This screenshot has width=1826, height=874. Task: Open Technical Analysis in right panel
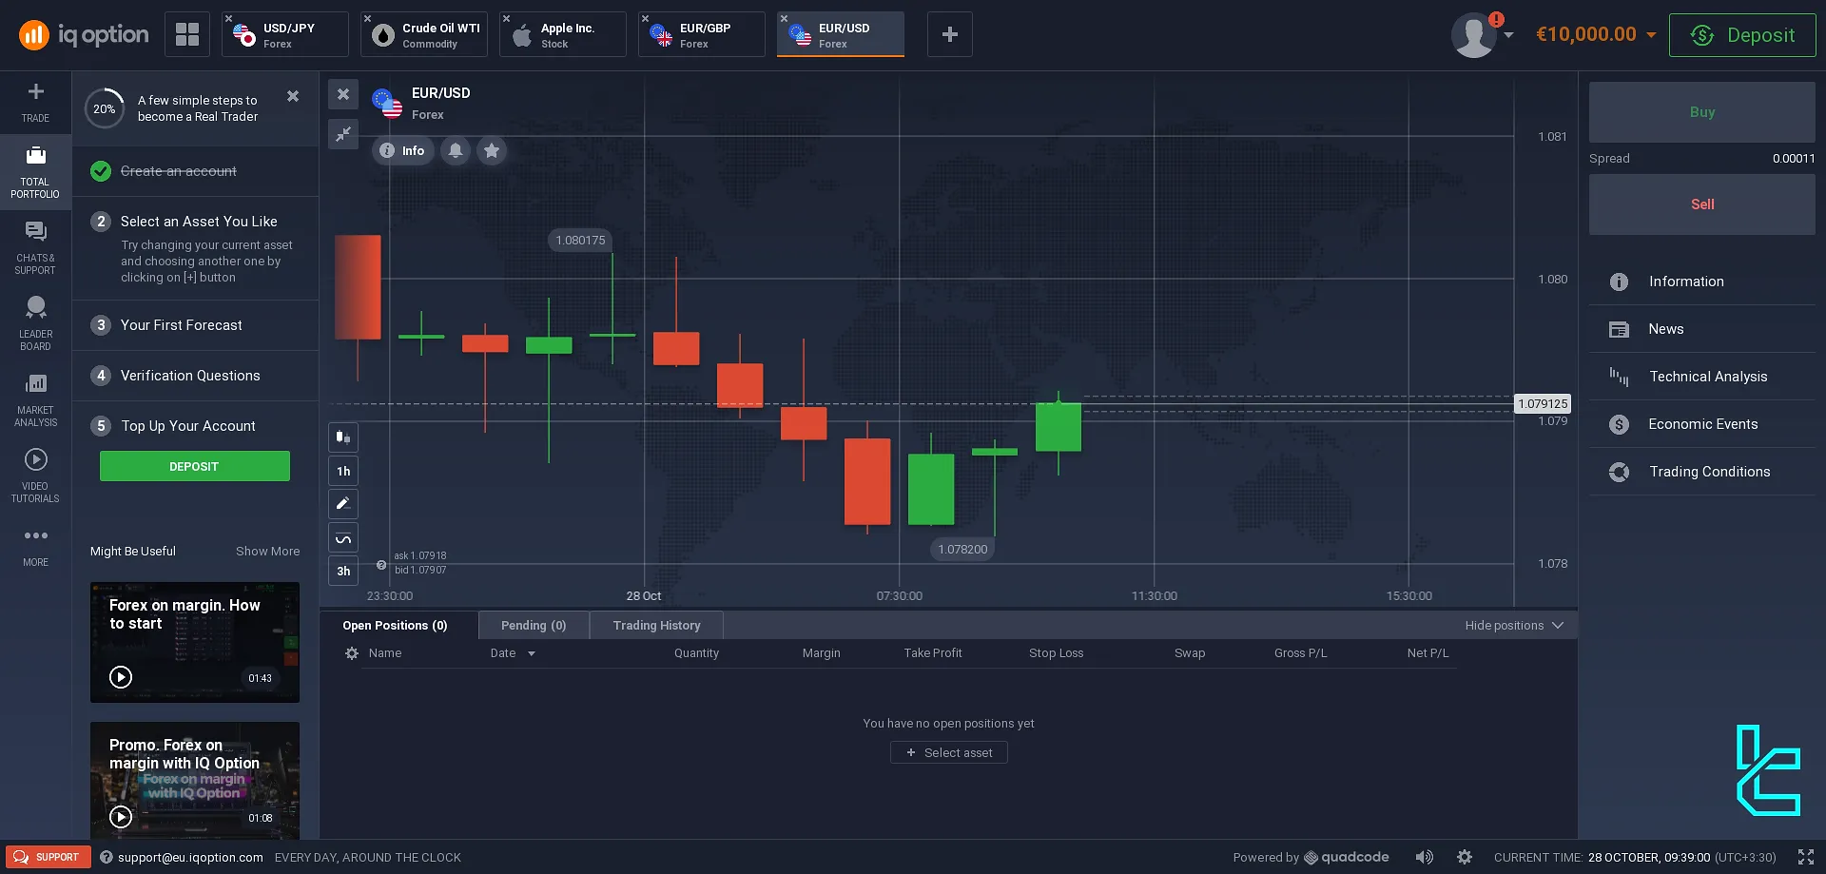tap(1701, 377)
